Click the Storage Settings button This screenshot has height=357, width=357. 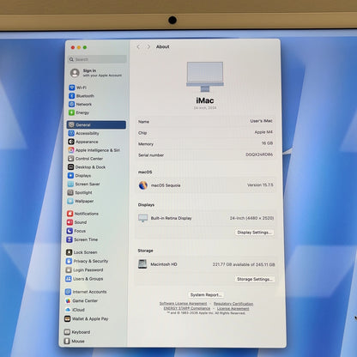[254, 279]
